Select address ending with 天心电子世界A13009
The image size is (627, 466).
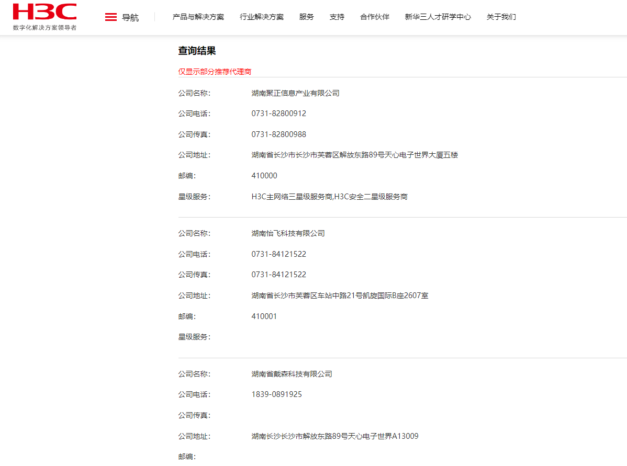pyautogui.click(x=335, y=436)
